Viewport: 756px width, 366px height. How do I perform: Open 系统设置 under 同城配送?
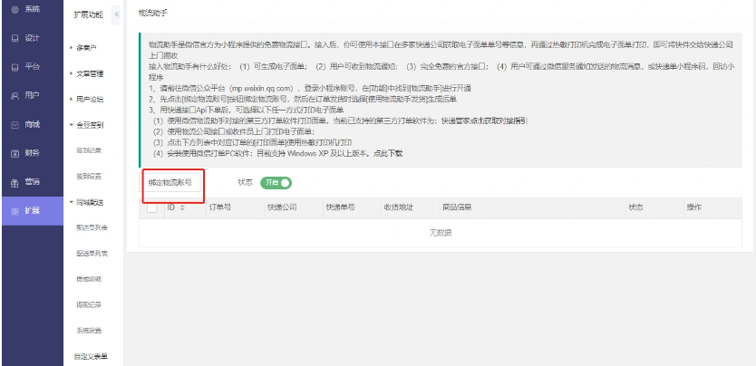point(89,331)
